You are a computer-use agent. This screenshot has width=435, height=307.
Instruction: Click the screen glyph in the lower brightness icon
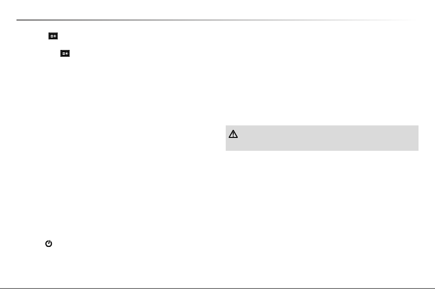click(x=64, y=54)
